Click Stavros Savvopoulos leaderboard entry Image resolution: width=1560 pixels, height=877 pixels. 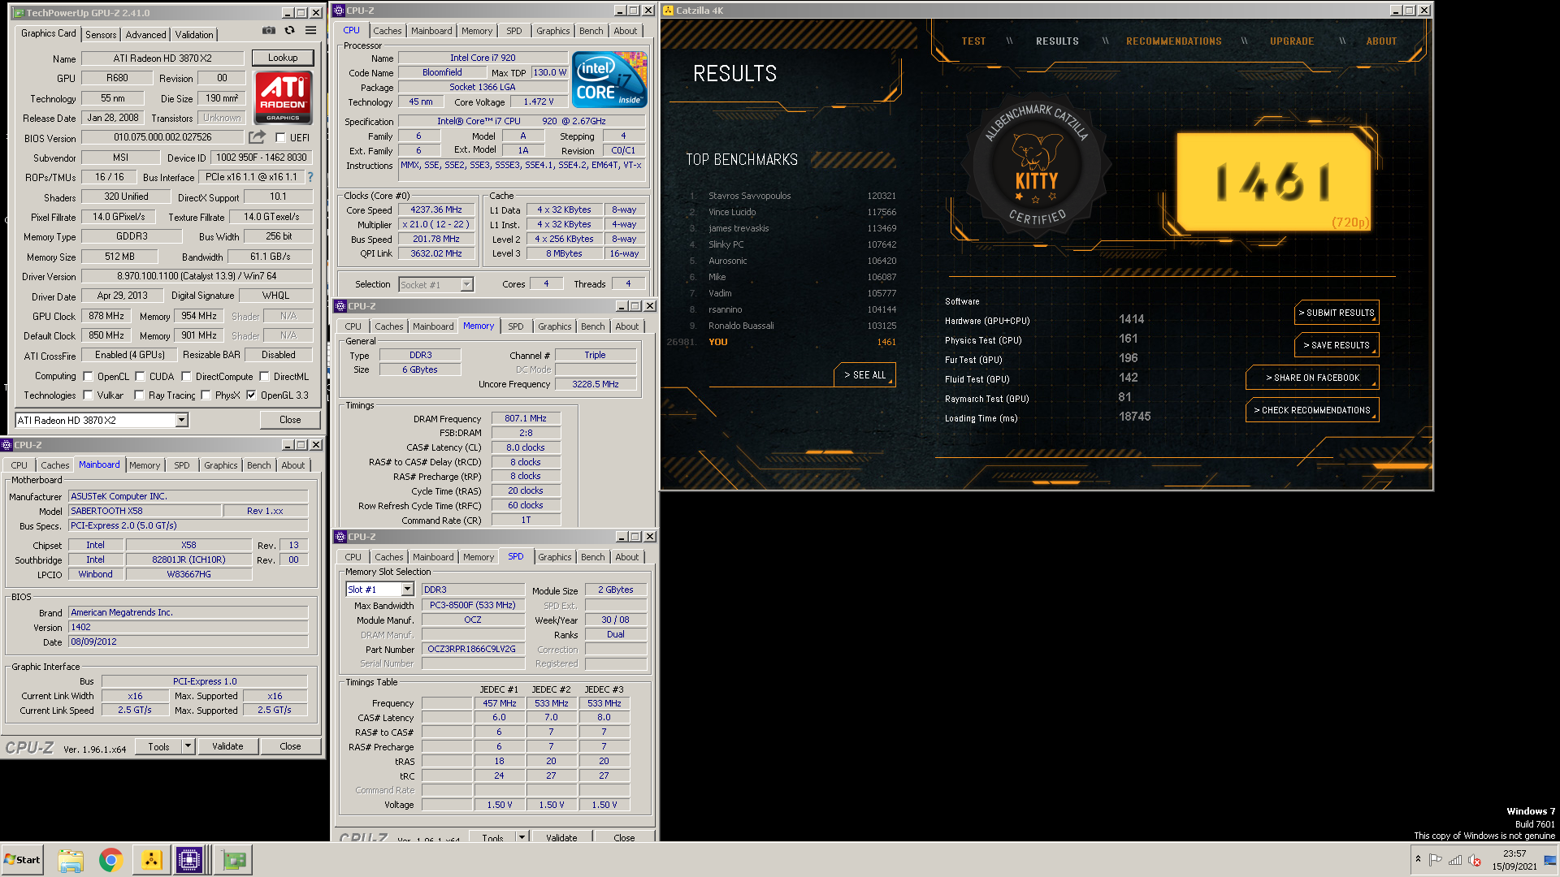[792, 196]
